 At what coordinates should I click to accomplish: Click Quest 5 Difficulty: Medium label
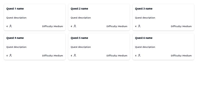click(x=117, y=55)
